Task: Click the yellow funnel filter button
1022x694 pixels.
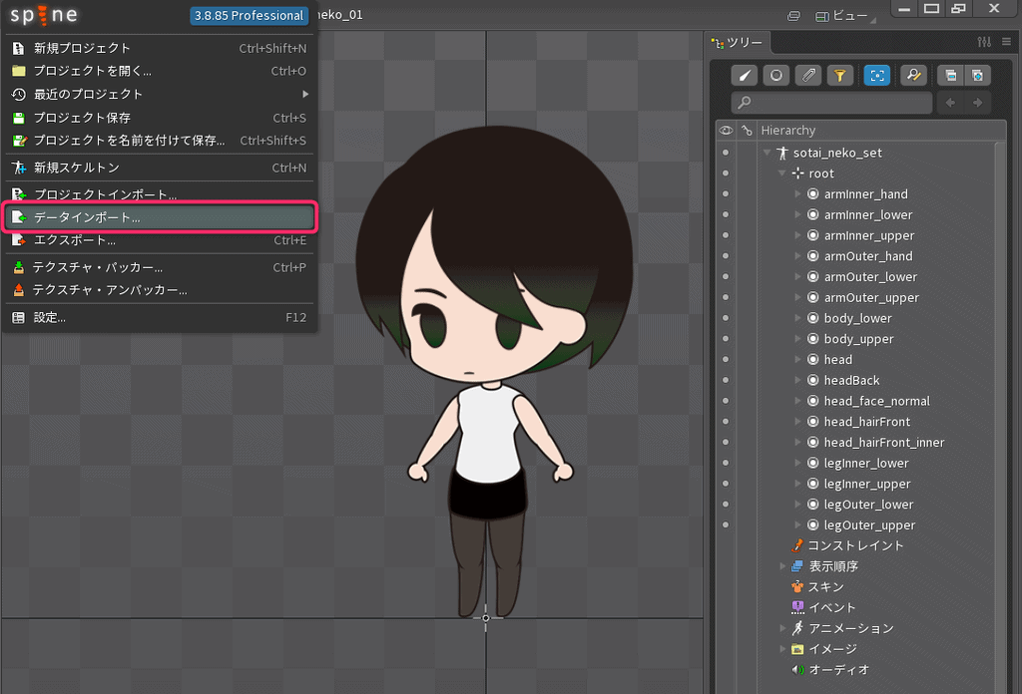Action: [840, 76]
